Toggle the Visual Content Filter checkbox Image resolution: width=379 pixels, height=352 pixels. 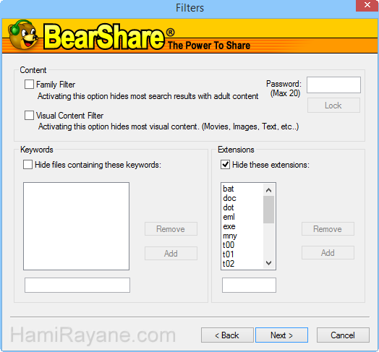29,115
